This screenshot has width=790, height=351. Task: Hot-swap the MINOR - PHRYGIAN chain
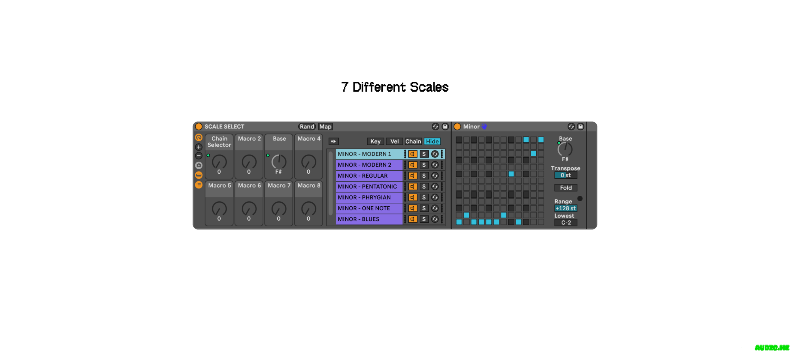[x=435, y=197]
